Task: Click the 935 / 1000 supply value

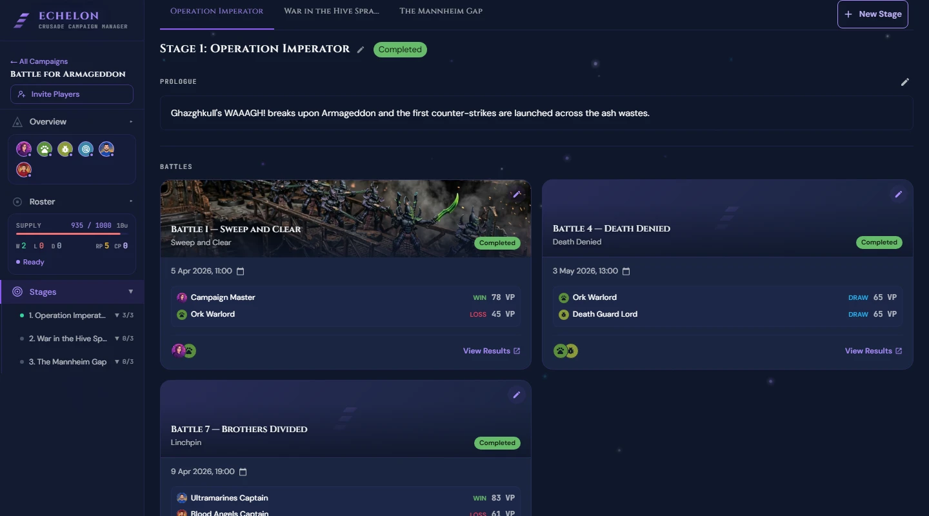Action: point(91,226)
